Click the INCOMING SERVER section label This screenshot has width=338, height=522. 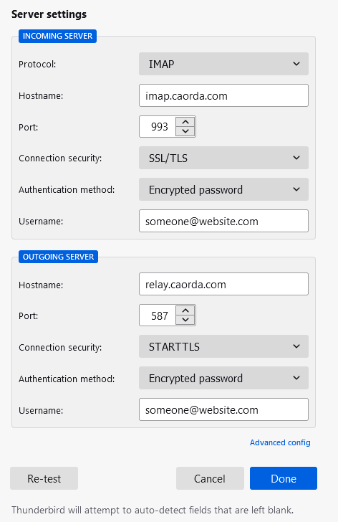tap(57, 36)
